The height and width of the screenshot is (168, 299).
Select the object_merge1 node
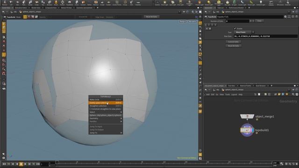click(247, 116)
